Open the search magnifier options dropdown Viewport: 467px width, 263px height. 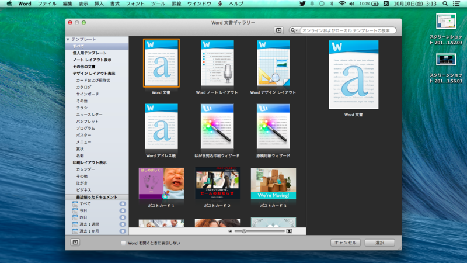pos(294,30)
